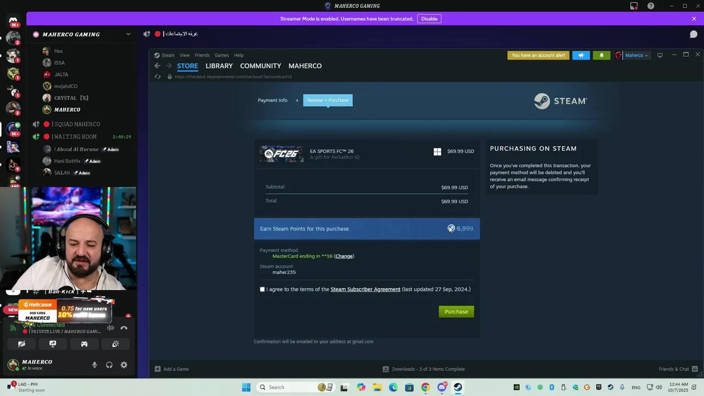Viewport: 704px width, 396px height.
Task: Select user Hani BotHix in waiting room
Action: pyautogui.click(x=67, y=161)
